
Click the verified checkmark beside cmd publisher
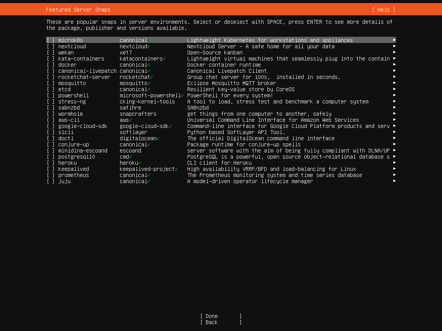tap(130, 157)
